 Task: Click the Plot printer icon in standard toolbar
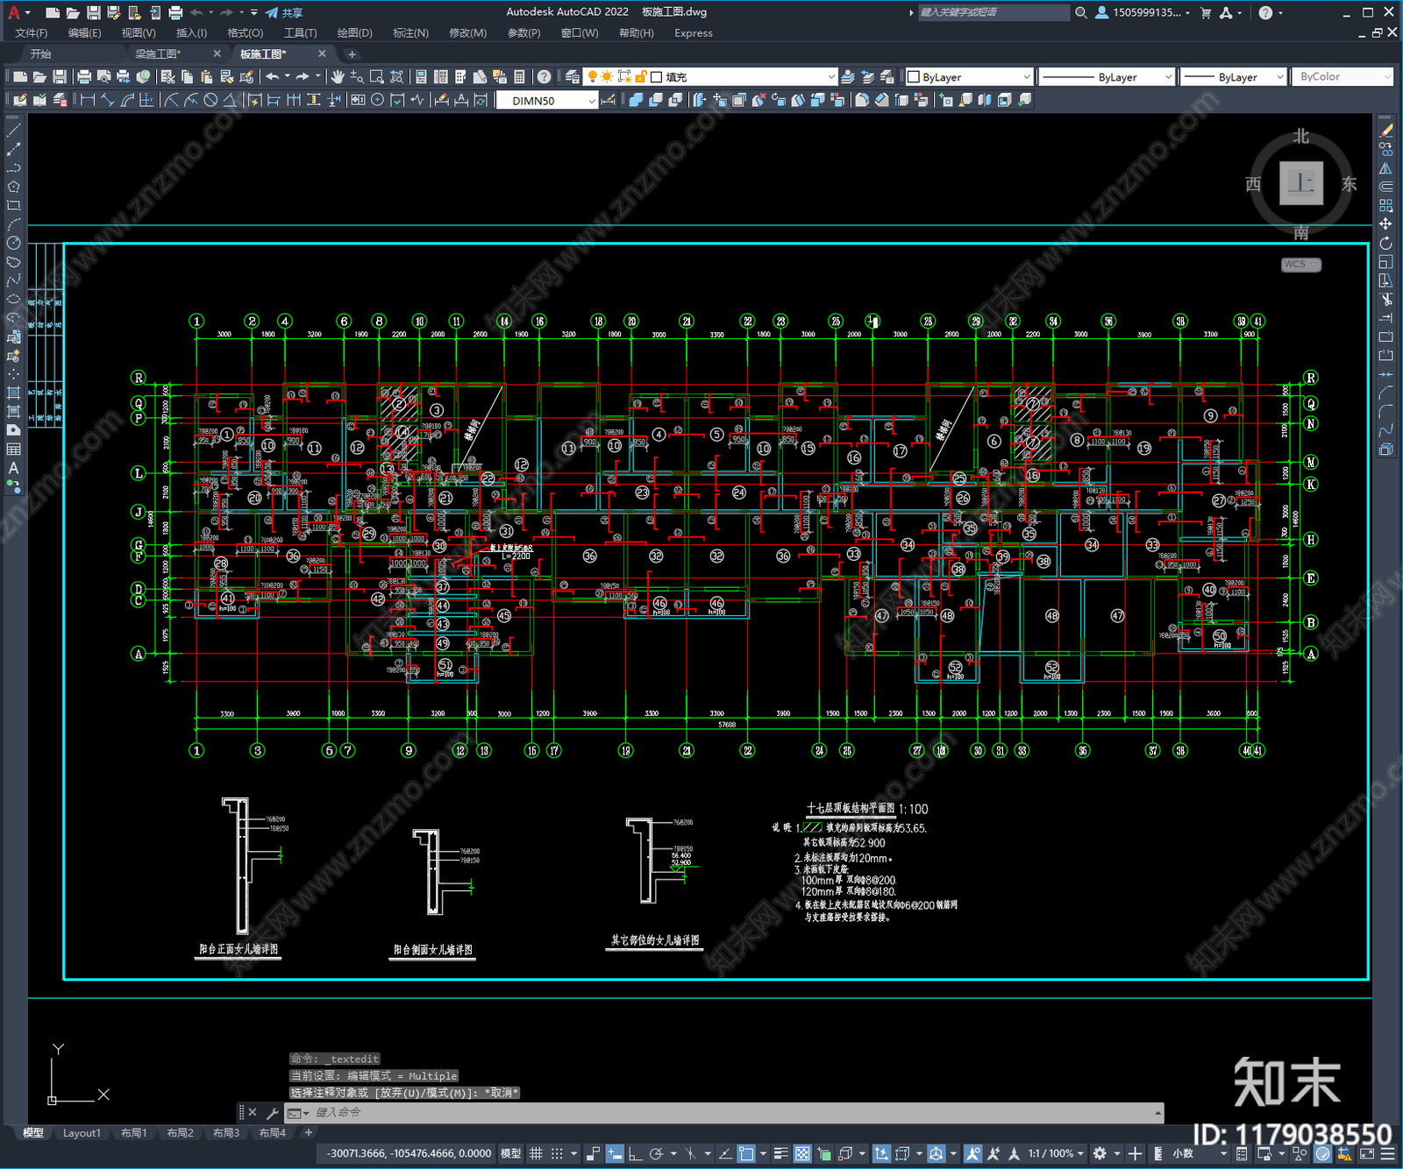pos(84,77)
